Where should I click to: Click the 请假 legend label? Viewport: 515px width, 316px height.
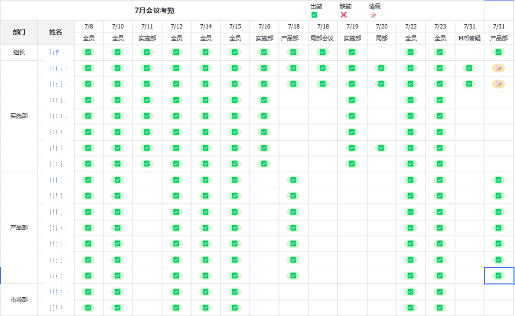point(375,6)
